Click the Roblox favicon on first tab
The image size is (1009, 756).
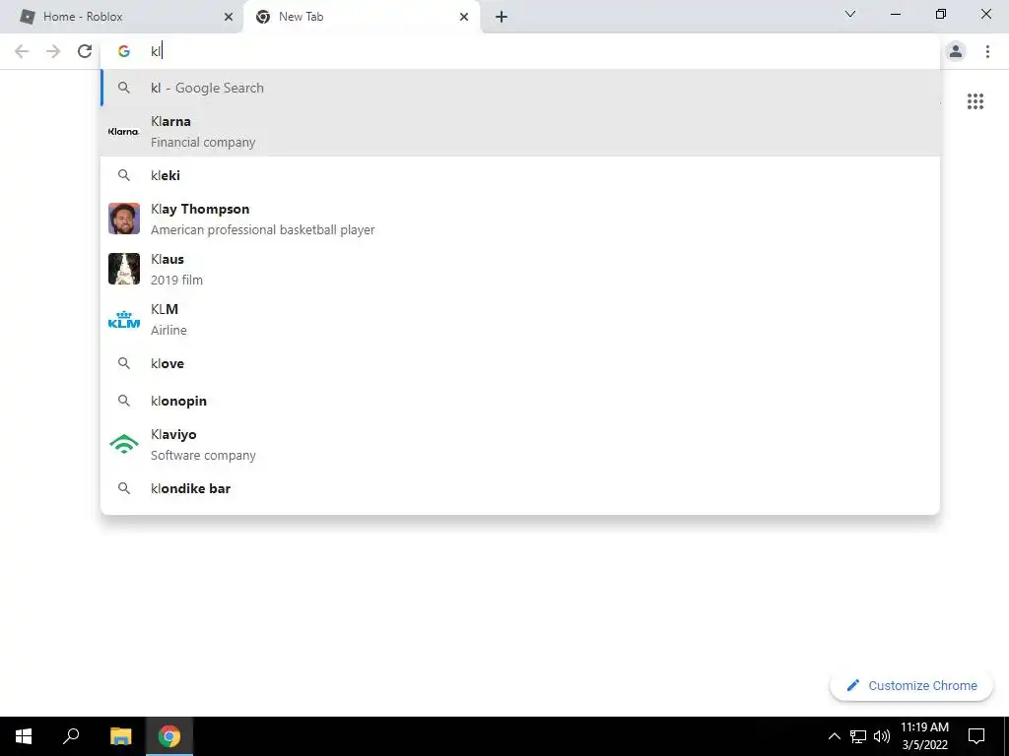27,17
